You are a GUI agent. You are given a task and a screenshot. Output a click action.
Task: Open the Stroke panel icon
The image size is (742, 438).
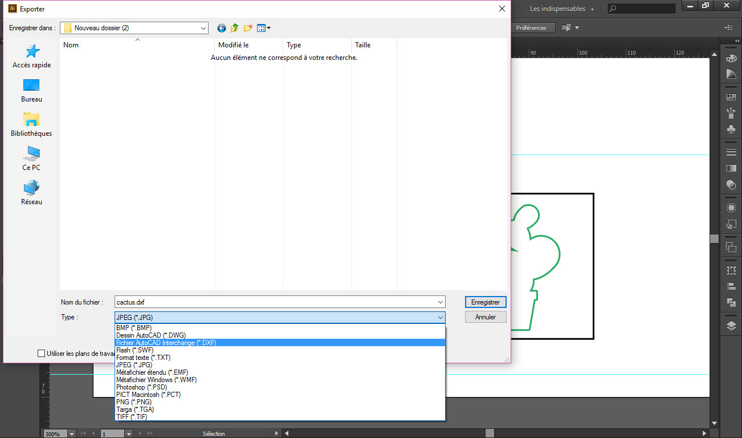click(731, 152)
